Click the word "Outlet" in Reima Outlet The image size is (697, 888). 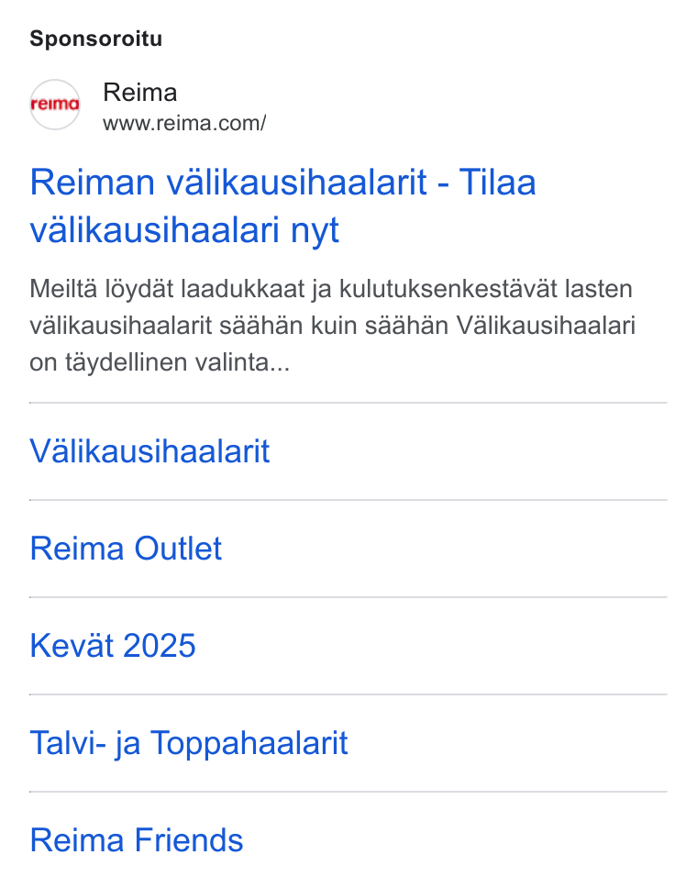178,549
